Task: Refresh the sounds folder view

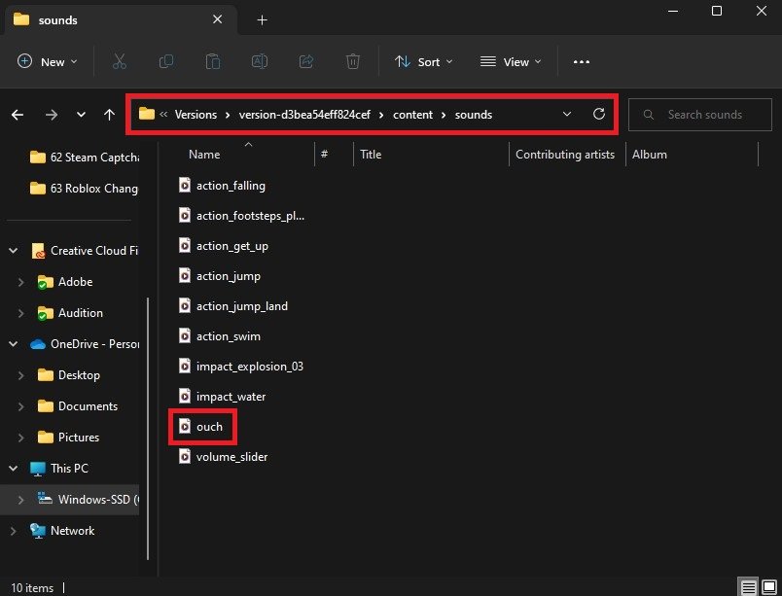Action: coord(599,115)
